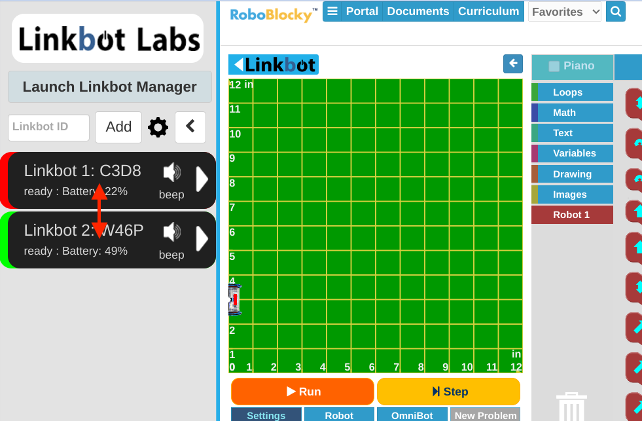
Task: Open the Math block category
Action: (573, 113)
